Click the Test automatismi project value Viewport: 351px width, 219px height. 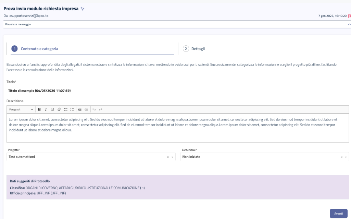pos(22,157)
